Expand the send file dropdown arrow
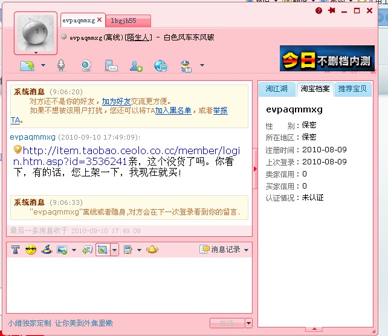Viewport: 388px width, 336px height. click(44, 65)
